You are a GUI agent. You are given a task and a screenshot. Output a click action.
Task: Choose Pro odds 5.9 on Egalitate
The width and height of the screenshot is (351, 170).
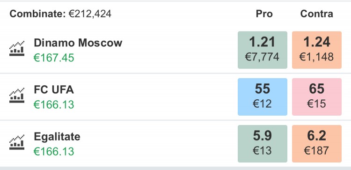[263, 144]
